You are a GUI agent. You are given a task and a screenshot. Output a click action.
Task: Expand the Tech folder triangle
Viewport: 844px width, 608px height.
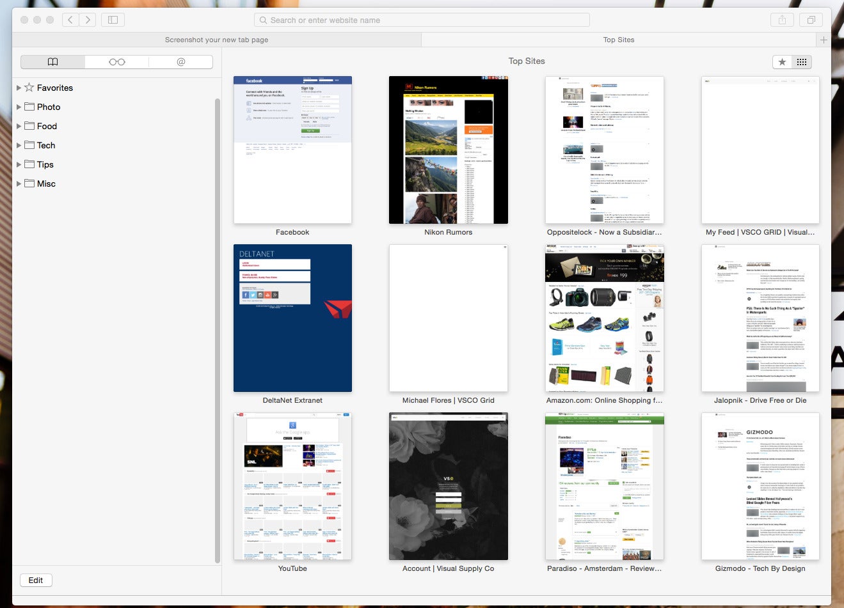[19, 145]
